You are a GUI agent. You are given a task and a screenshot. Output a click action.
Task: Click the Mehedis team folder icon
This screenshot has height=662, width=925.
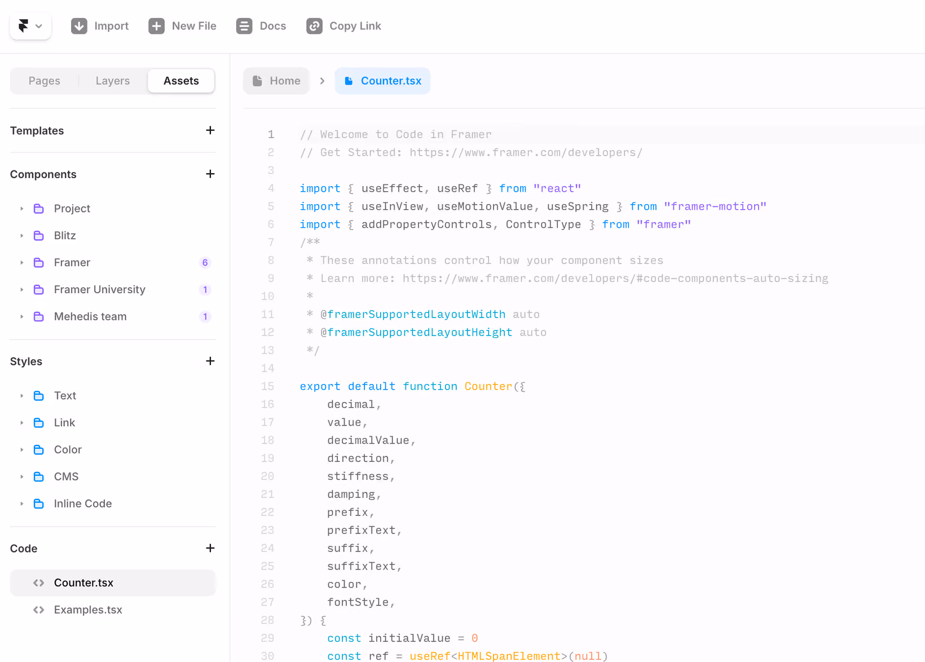(38, 317)
